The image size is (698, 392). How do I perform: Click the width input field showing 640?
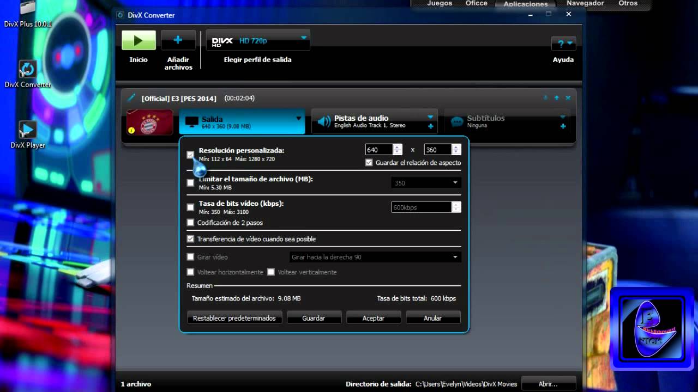pos(380,149)
